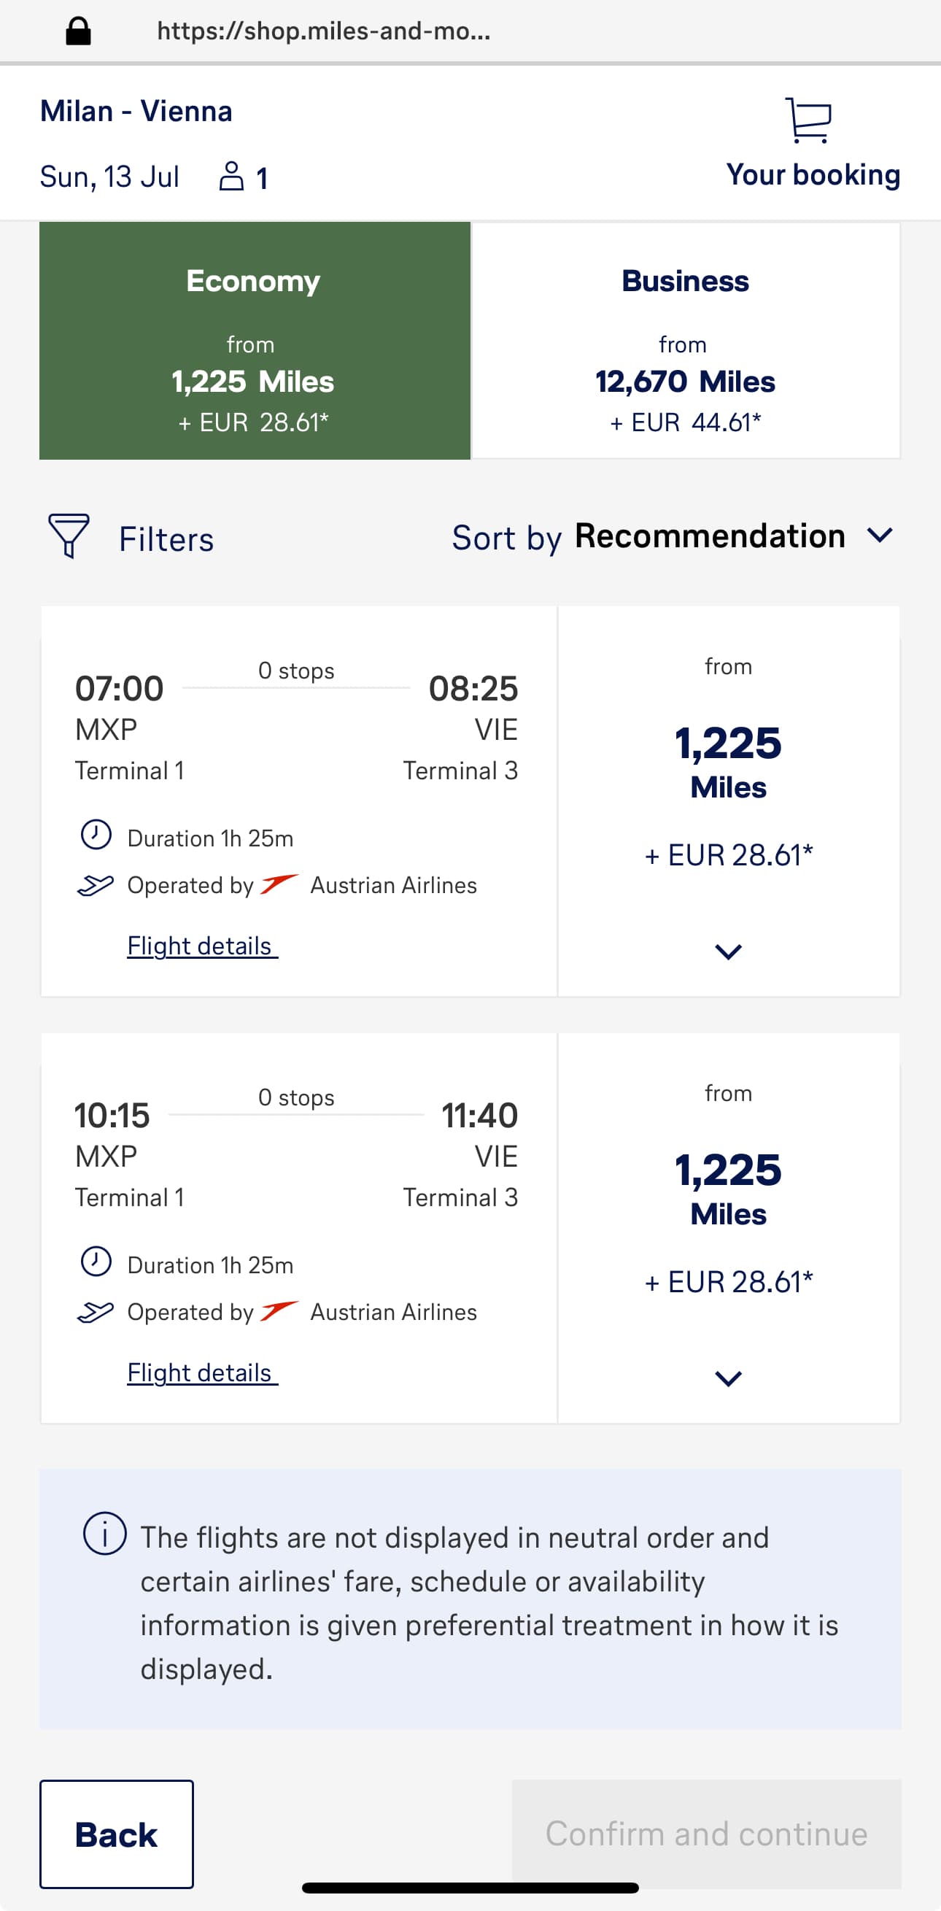Tap the padlock icon in address bar
941x1911 pixels.
click(x=78, y=31)
